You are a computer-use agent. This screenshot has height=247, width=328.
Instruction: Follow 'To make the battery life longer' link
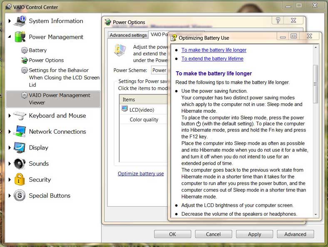pos(214,50)
